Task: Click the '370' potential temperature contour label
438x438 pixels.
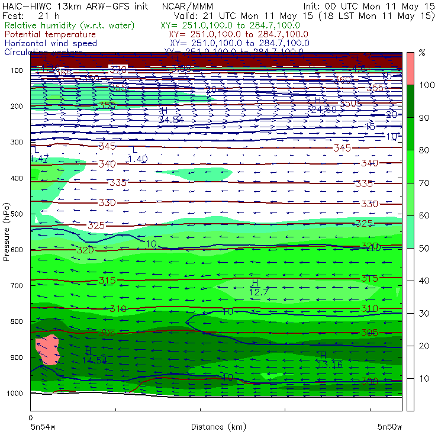Action: [118, 69]
